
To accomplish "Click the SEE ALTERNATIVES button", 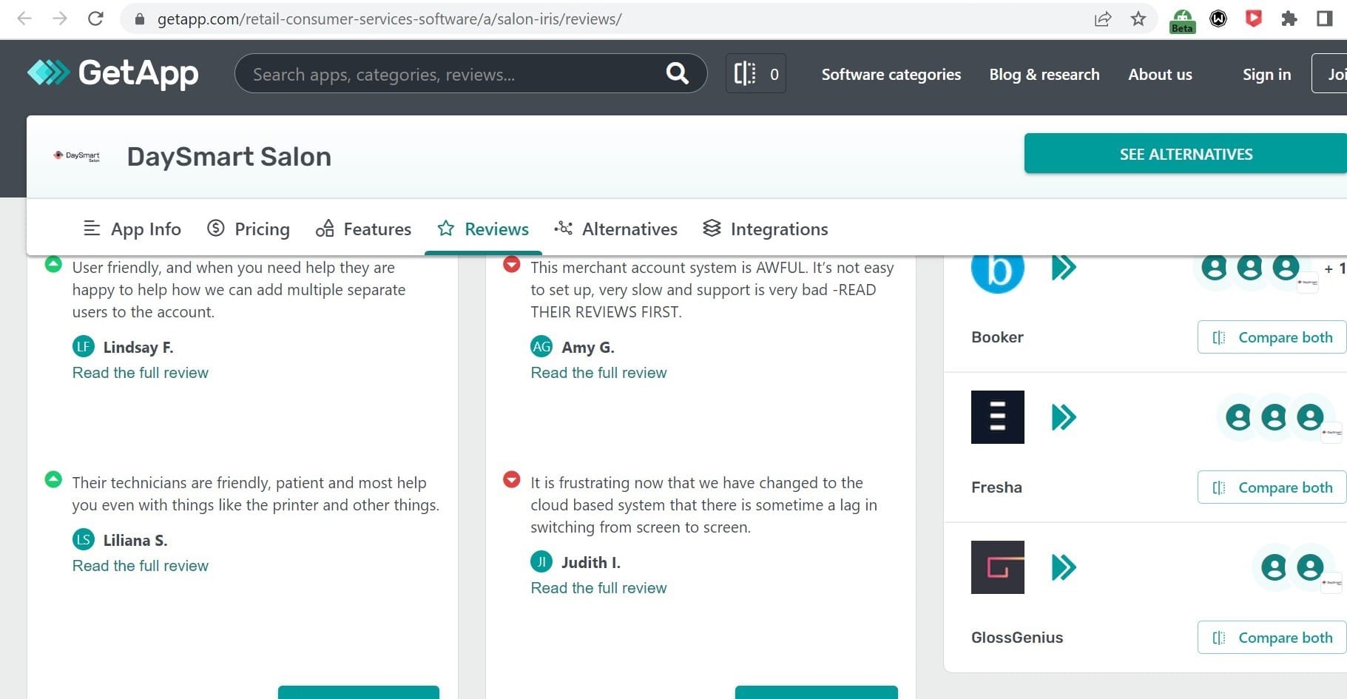I will 1185,154.
